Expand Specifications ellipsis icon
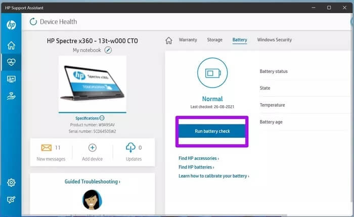The height and width of the screenshot is (217, 354). pos(102,118)
